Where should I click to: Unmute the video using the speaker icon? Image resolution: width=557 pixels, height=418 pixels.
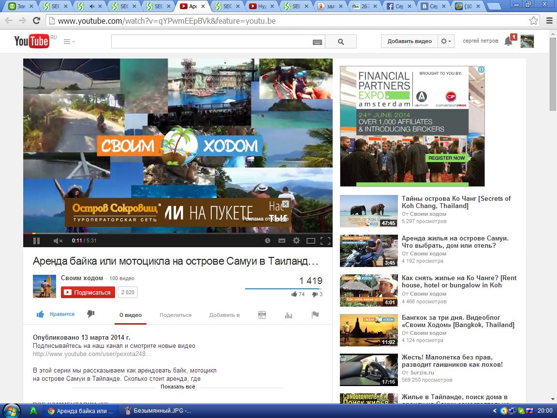coord(58,240)
